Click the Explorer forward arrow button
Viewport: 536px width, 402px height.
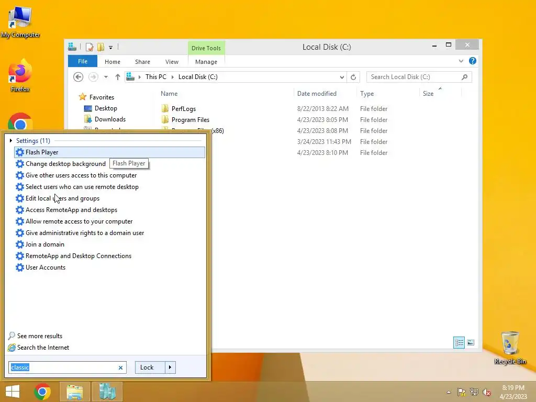(x=93, y=77)
